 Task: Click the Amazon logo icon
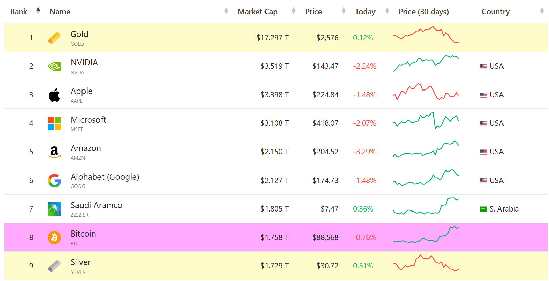point(54,152)
